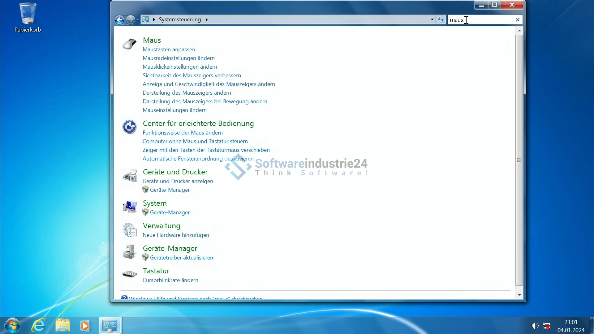Click the Maus mouse icon
The height and width of the screenshot is (334, 594).
[129, 44]
